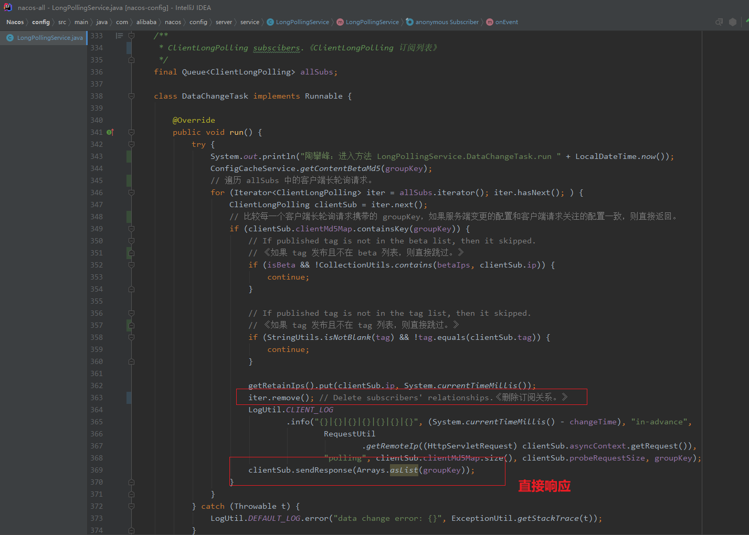This screenshot has height=535, width=749.
Task: Click the implements-method gutter icon at line 341
Action: [110, 132]
